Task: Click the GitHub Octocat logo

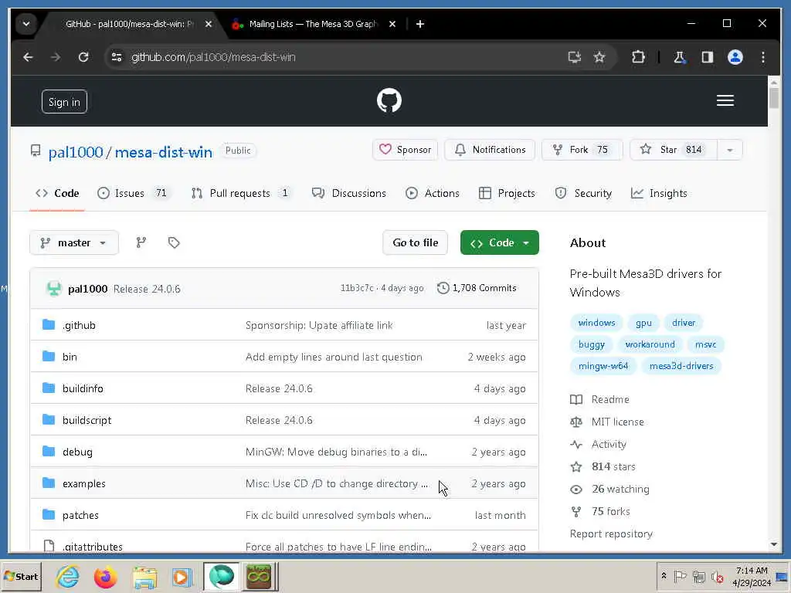Action: click(x=389, y=100)
